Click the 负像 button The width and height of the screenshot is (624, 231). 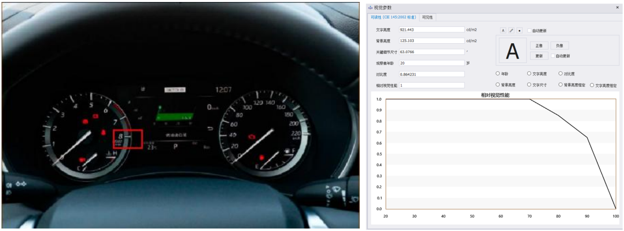pos(559,45)
